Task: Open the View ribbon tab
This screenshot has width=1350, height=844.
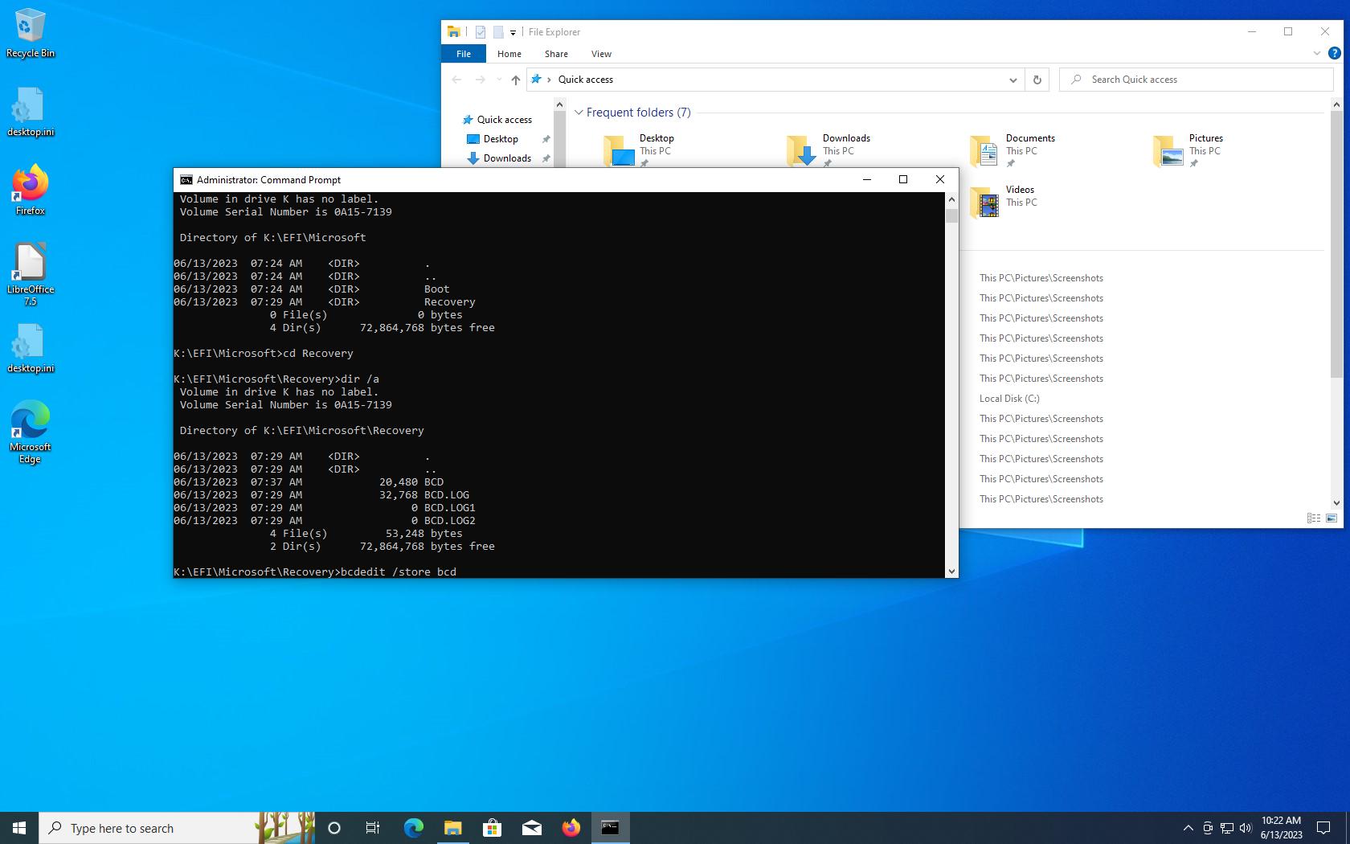Action: pos(601,54)
